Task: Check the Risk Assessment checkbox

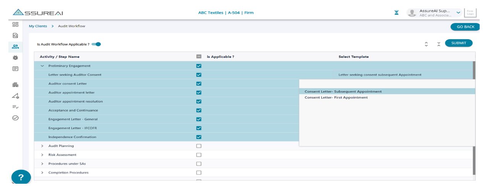Action: click(199, 155)
